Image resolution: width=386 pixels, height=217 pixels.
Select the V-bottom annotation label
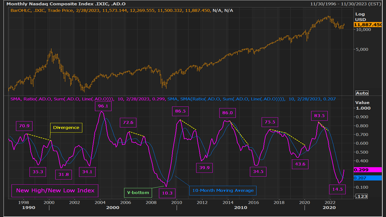pos(137,192)
